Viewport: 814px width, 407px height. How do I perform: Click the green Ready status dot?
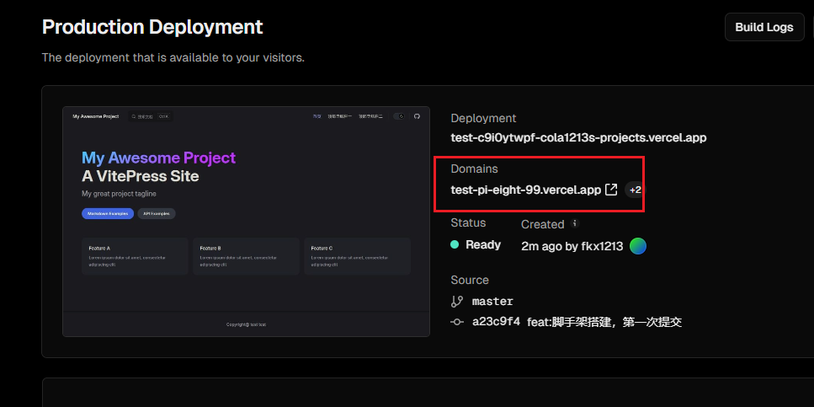[455, 244]
